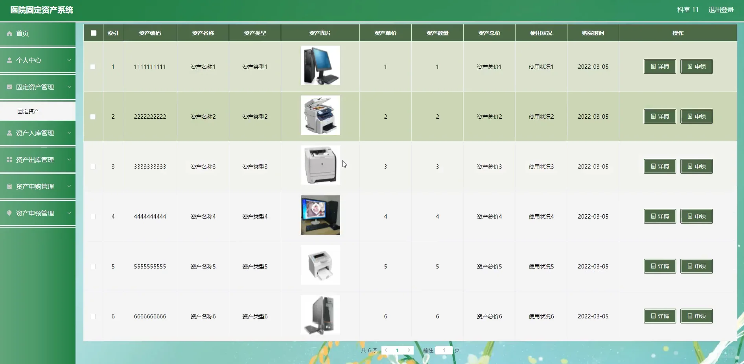This screenshot has height=364, width=744.
Task: Click 退出登录 to log out
Action: [721, 10]
